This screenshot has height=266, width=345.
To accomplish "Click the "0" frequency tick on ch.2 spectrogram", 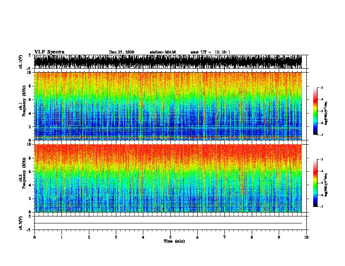I will (30, 212).
